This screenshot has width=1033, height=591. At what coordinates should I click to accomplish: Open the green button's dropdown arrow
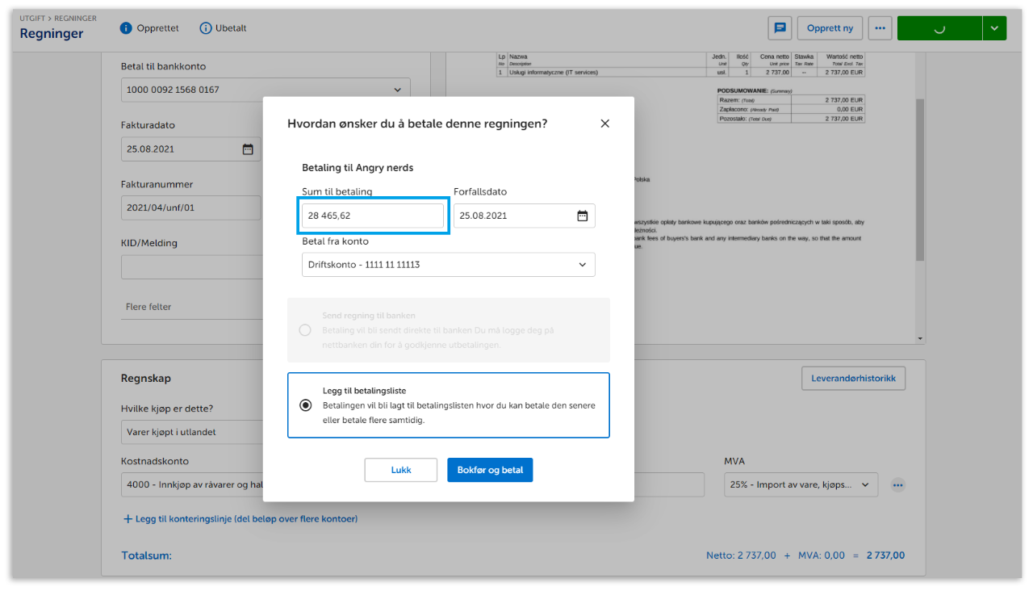click(x=994, y=27)
